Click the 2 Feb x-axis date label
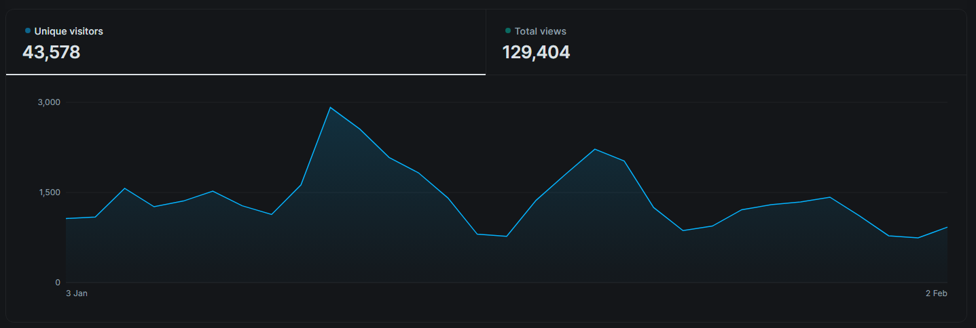The height and width of the screenshot is (328, 976). [x=936, y=293]
